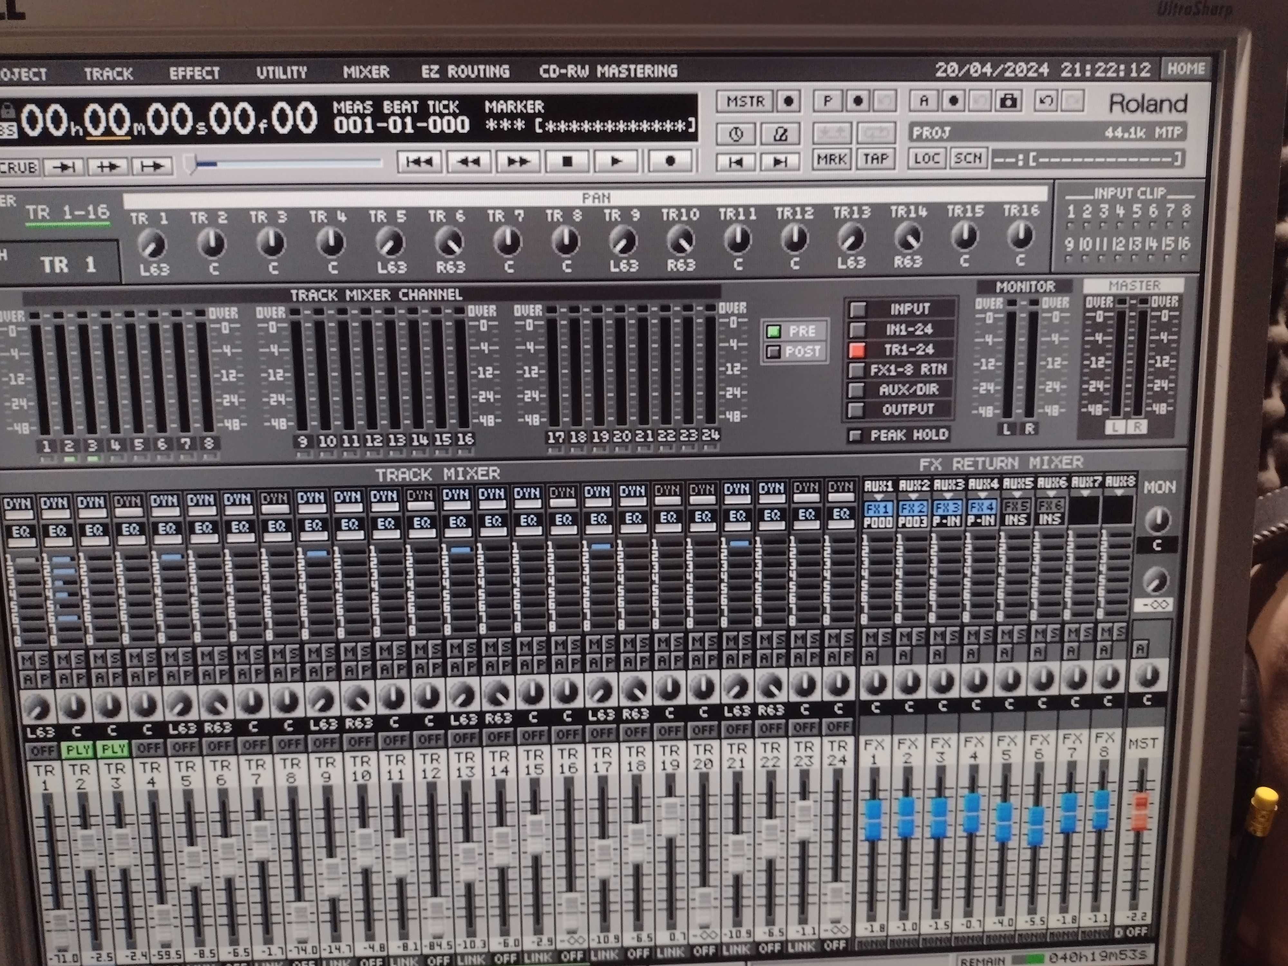
Task: Open the CD-RW MASTERING menu
Action: tap(609, 71)
